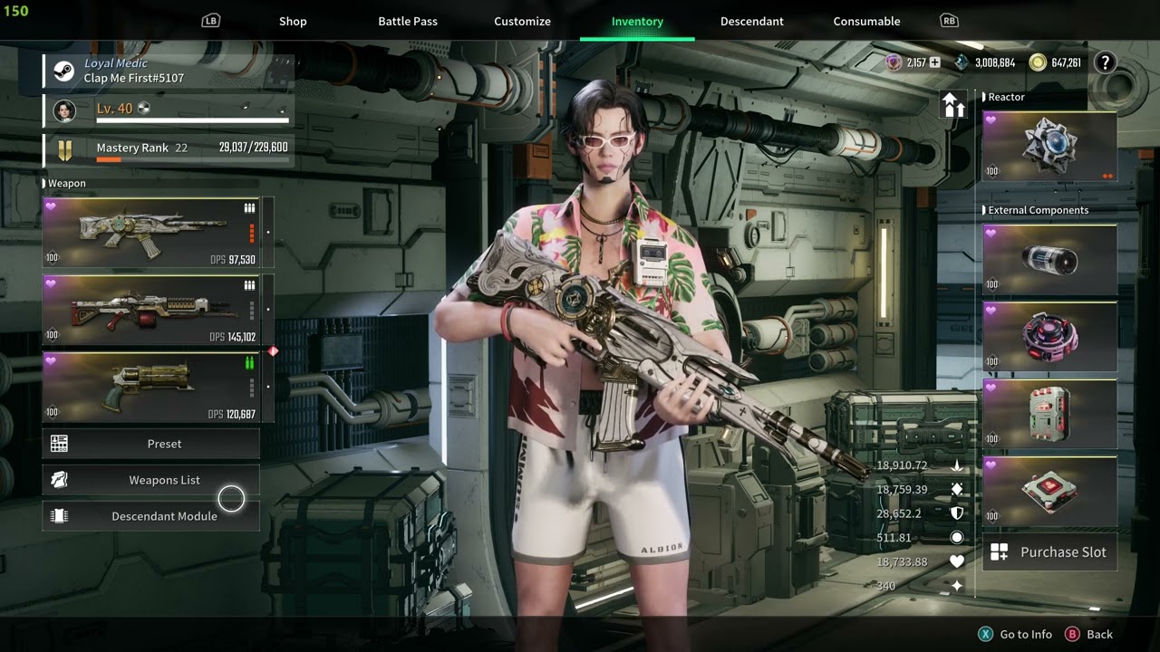Click Go to Info prompt
This screenshot has width=1160, height=652.
tap(1015, 634)
